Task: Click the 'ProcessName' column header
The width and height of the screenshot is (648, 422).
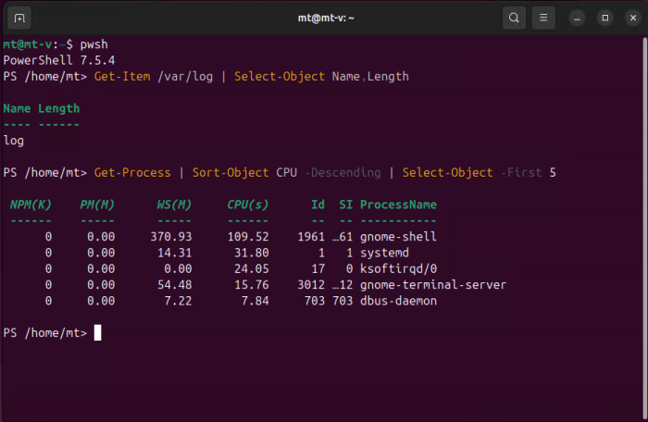Action: pyautogui.click(x=398, y=205)
